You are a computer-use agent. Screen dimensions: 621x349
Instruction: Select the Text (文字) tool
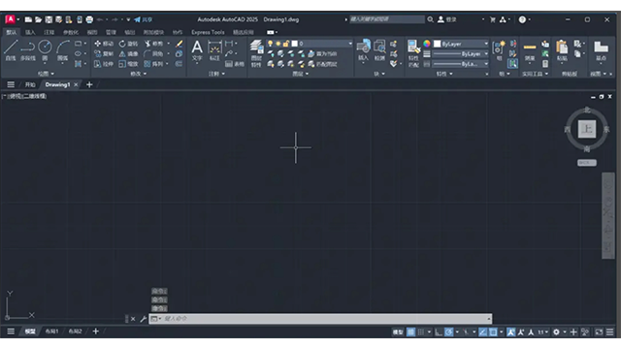pos(197,50)
